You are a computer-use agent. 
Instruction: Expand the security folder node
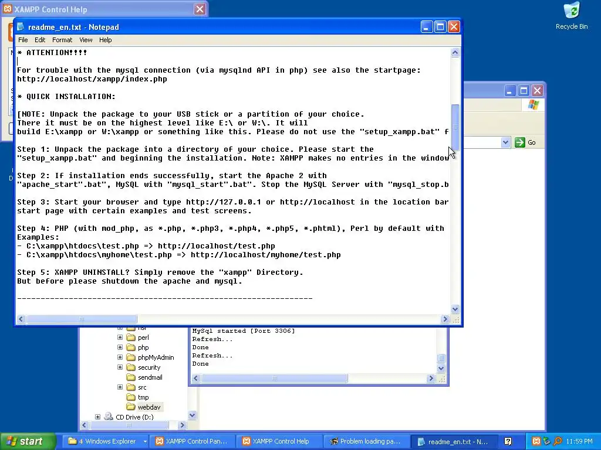click(x=120, y=367)
